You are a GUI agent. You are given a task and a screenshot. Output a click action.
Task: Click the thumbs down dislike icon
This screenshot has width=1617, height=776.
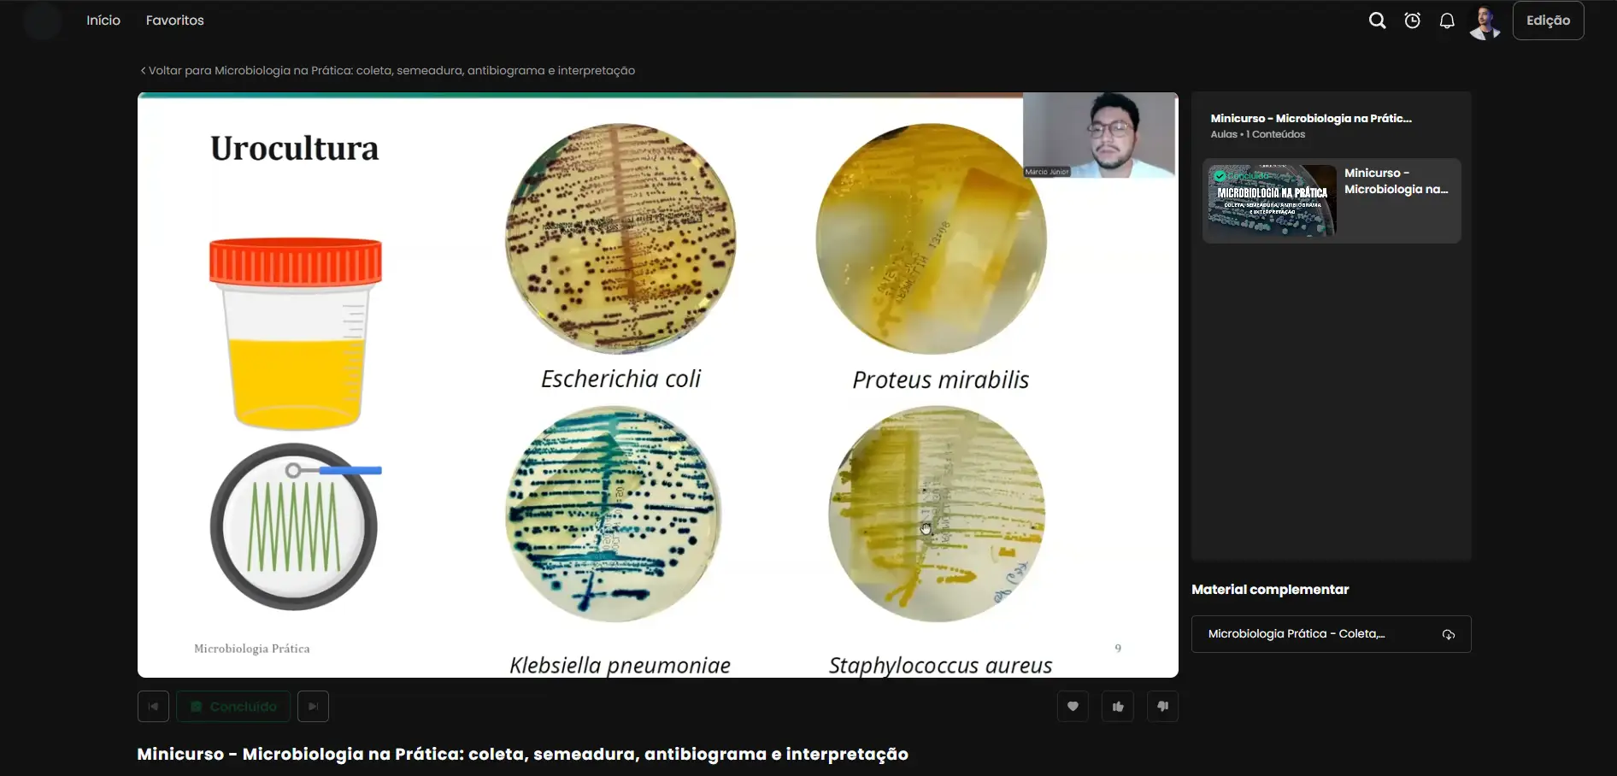pos(1162,706)
